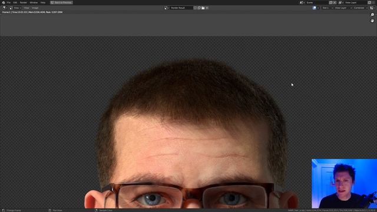The image size is (377, 212).
Task: Open the Edit menu
Action: [15, 2]
